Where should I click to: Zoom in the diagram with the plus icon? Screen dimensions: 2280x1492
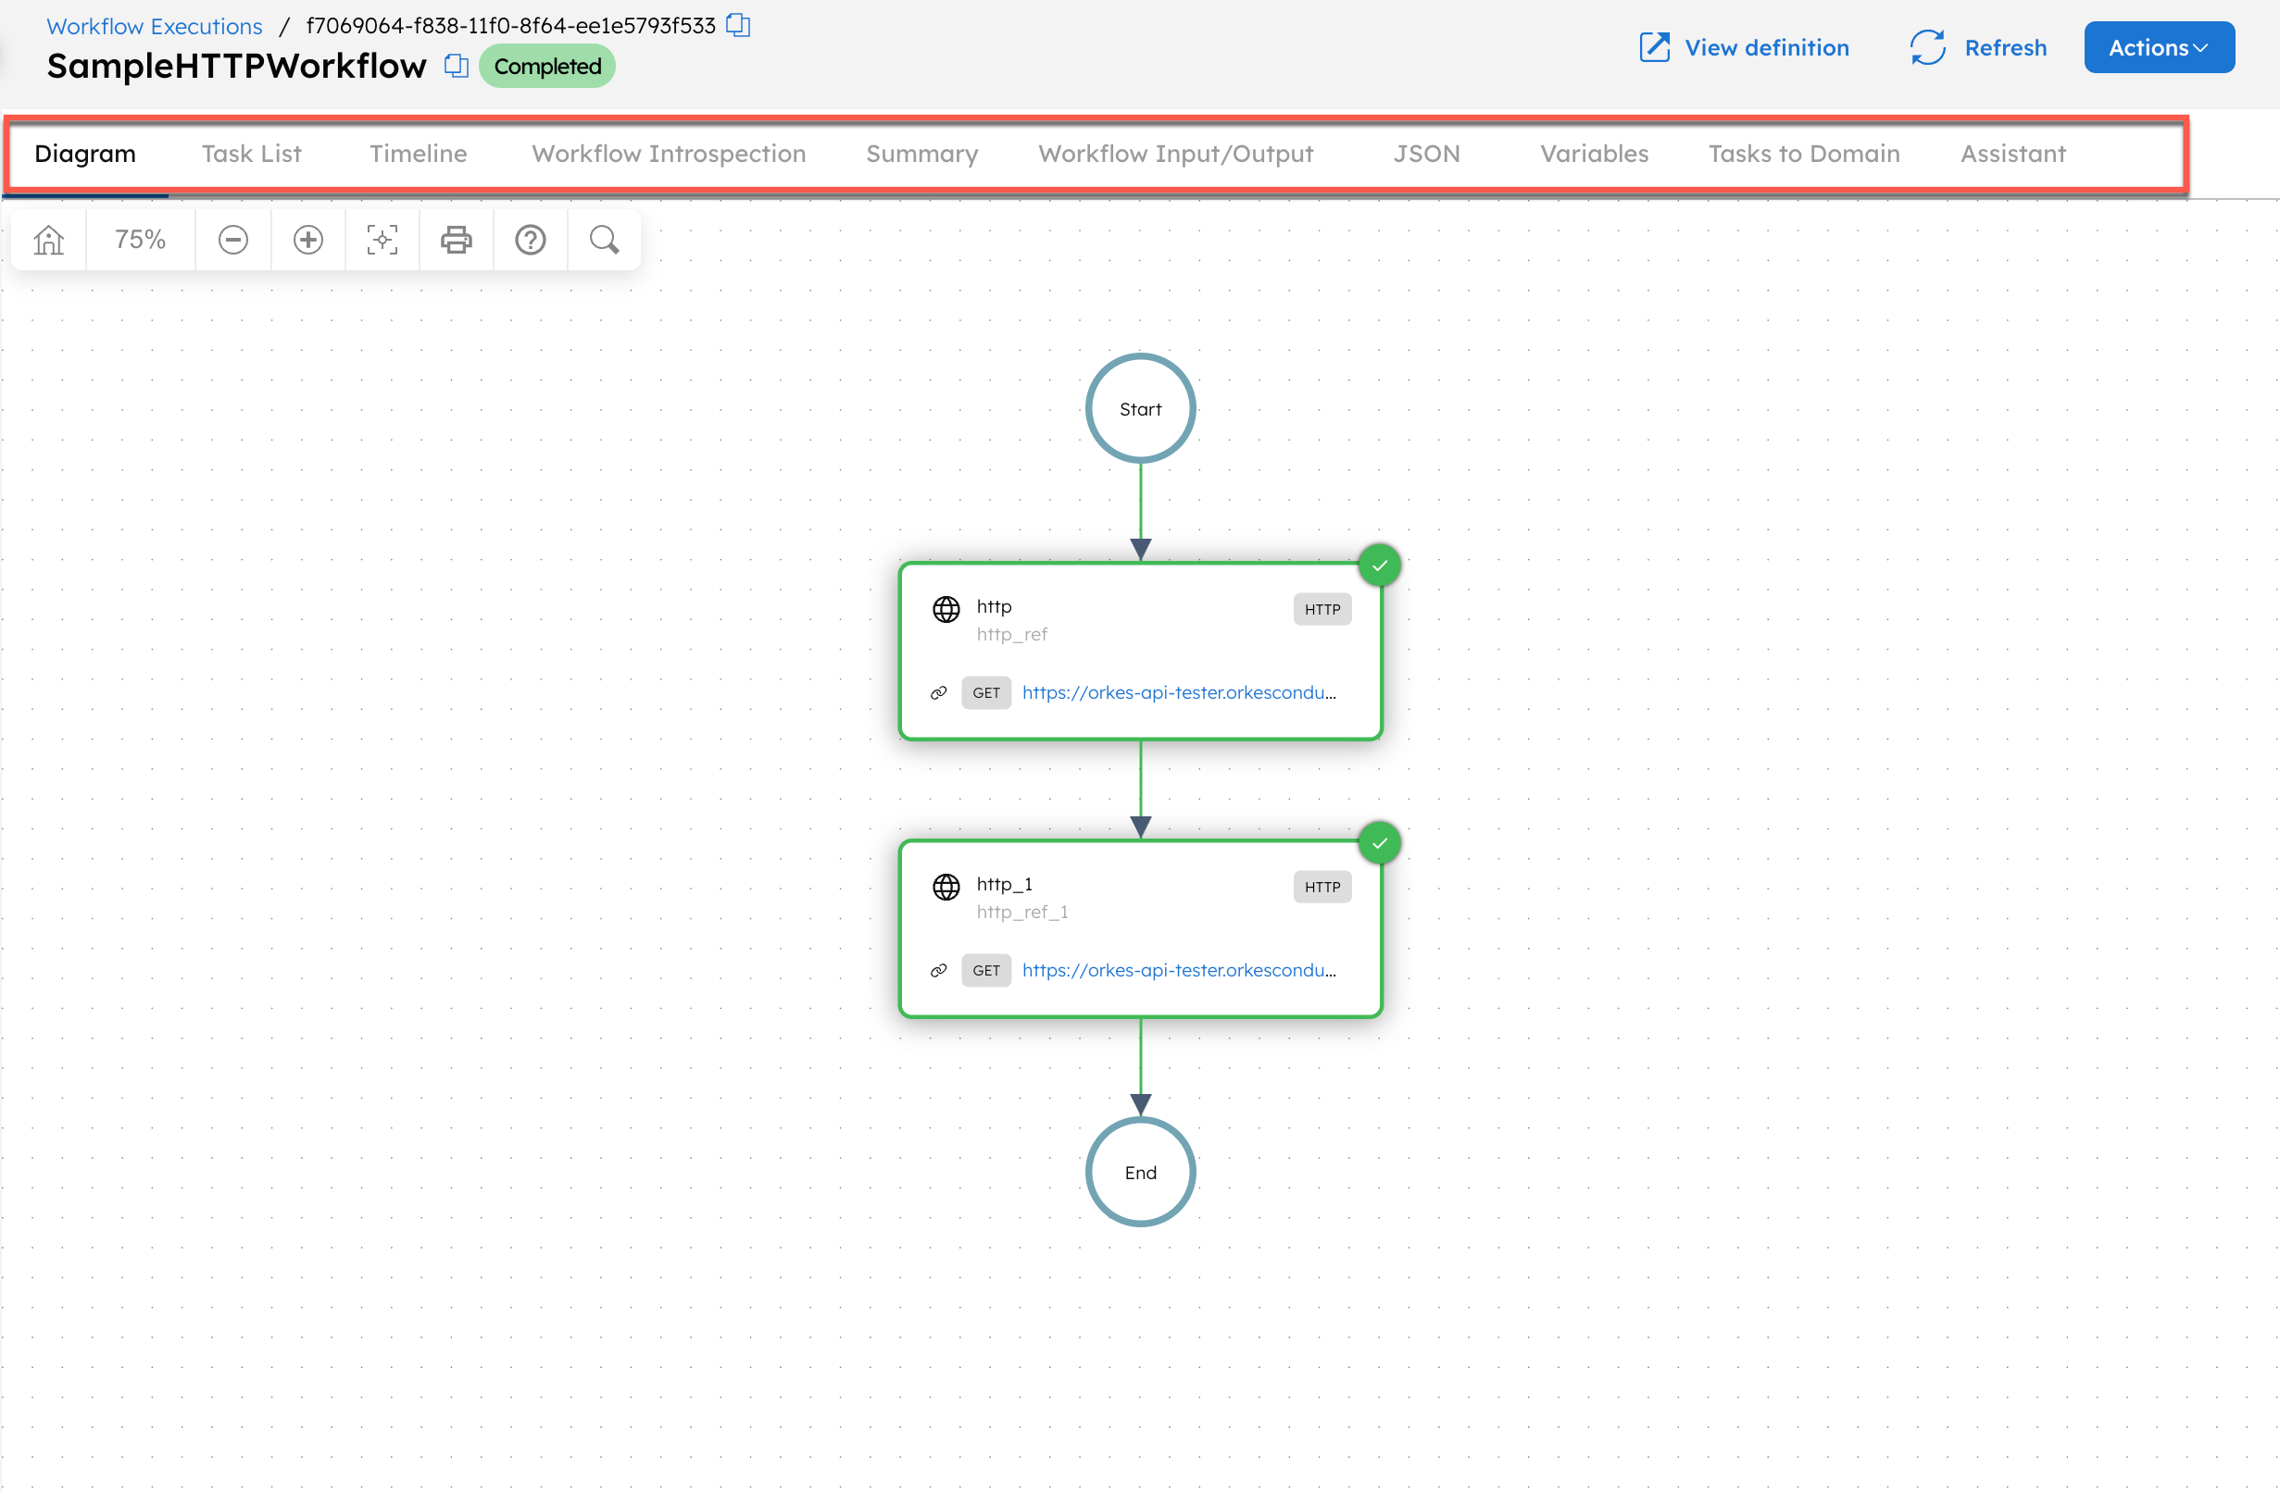[x=307, y=240]
